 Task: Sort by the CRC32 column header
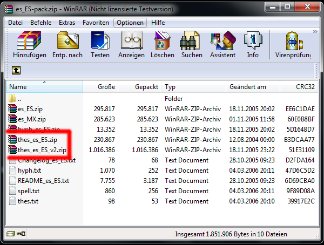pos(299,87)
